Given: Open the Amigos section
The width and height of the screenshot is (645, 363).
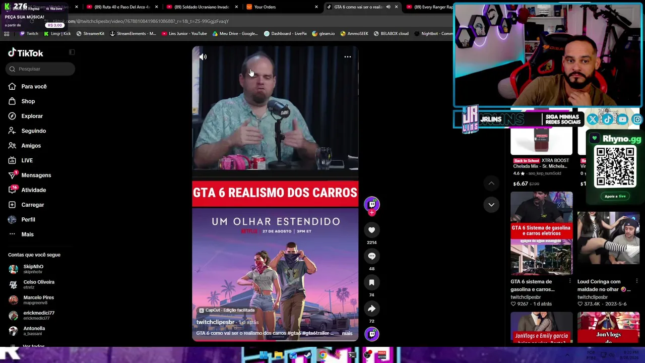Looking at the screenshot, I should pos(25,146).
